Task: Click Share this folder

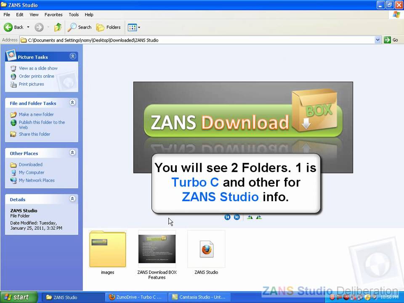Action: [35, 134]
